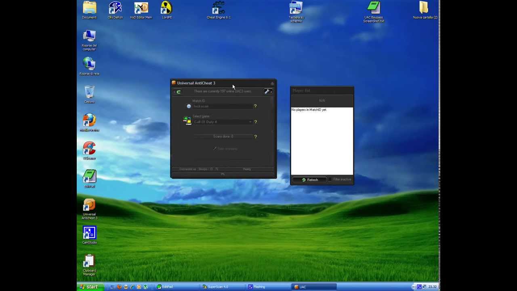The height and width of the screenshot is (291, 517).
Task: Click the progress bar at UAC window bottom
Action: click(x=223, y=174)
